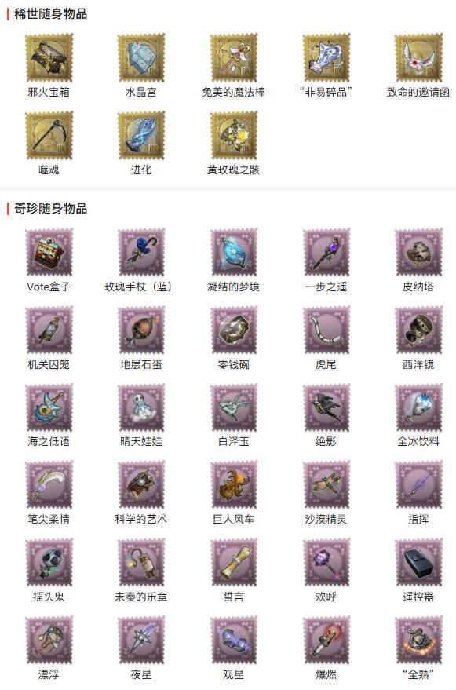Click the 爆燃 item icon
Image resolution: width=456 pixels, height=690 pixels.
(x=326, y=641)
